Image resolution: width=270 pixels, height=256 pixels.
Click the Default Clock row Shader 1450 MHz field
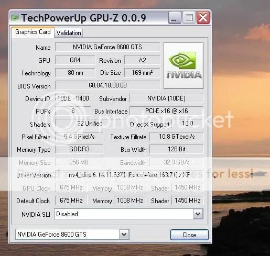coord(188,201)
